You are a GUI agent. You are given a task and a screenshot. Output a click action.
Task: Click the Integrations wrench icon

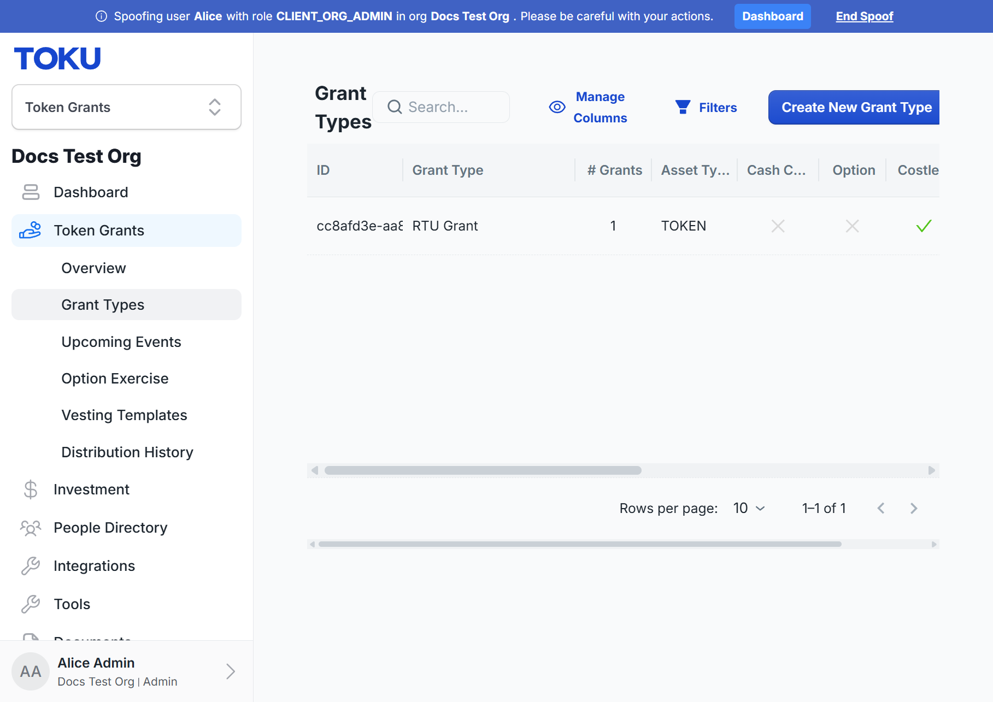tap(31, 566)
